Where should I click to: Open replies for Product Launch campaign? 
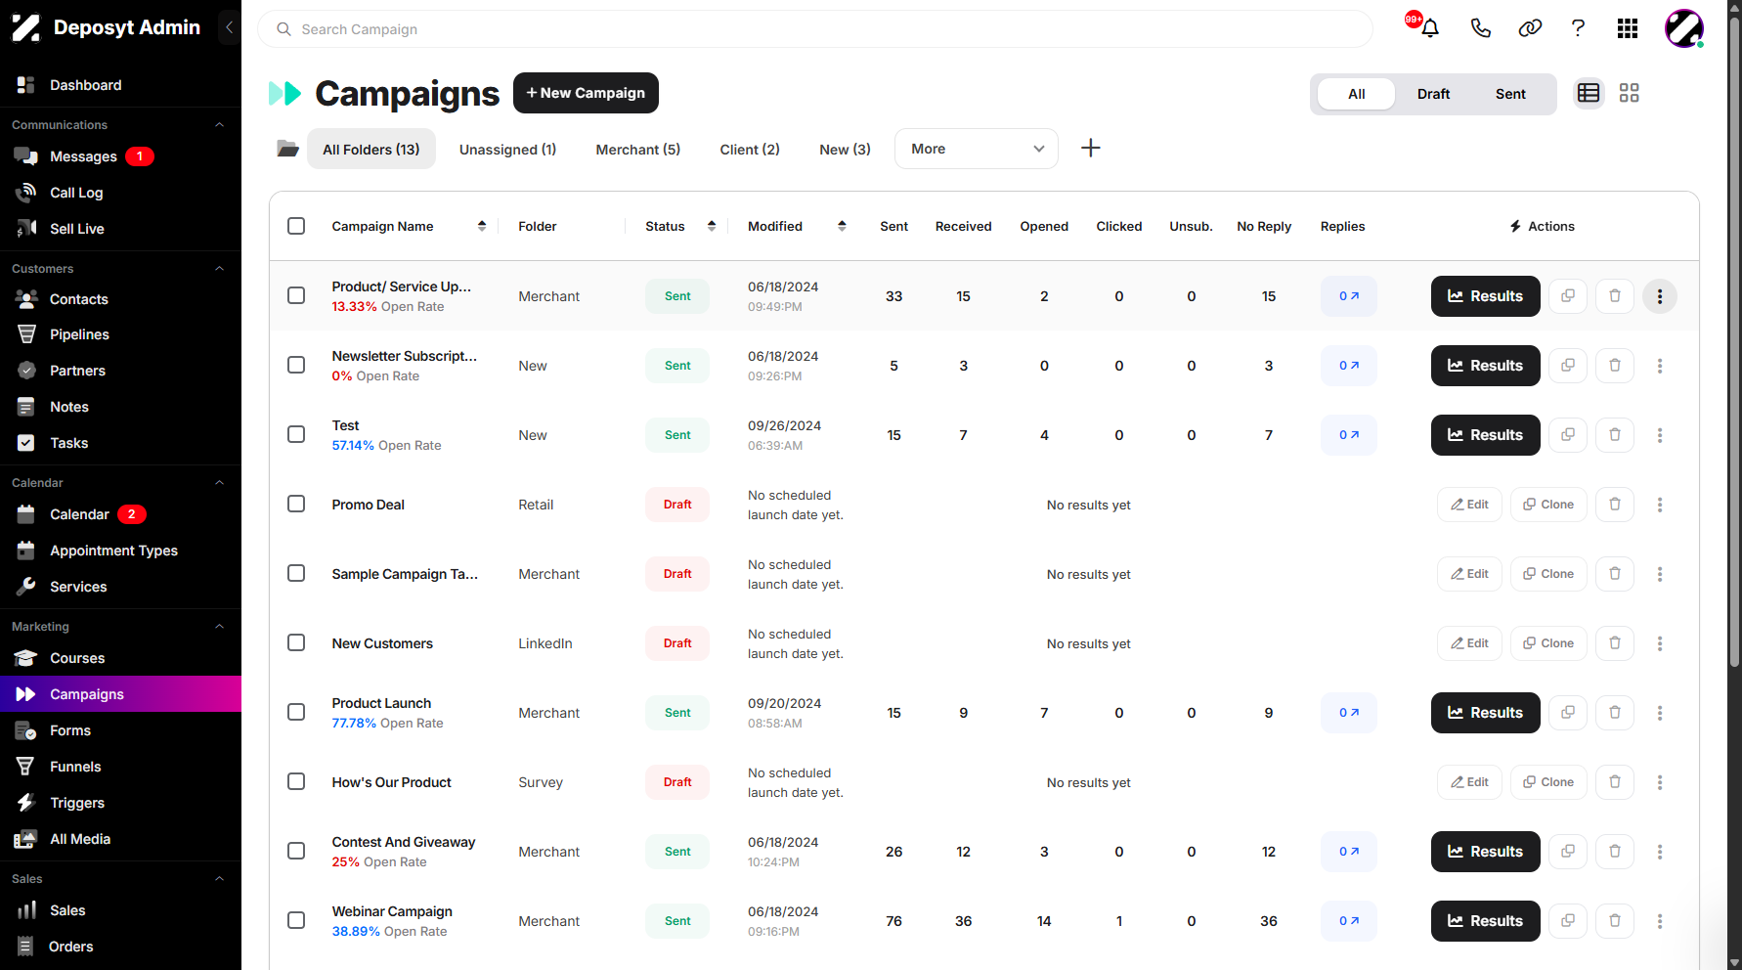click(1349, 713)
